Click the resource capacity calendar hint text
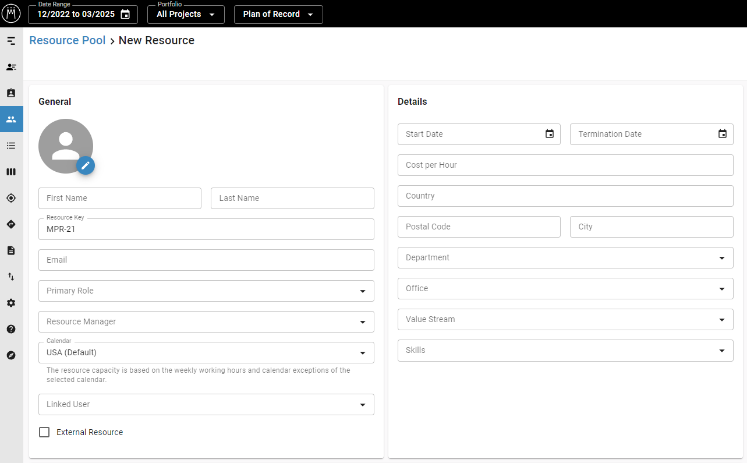Screen dimensions: 747x463 (199, 375)
